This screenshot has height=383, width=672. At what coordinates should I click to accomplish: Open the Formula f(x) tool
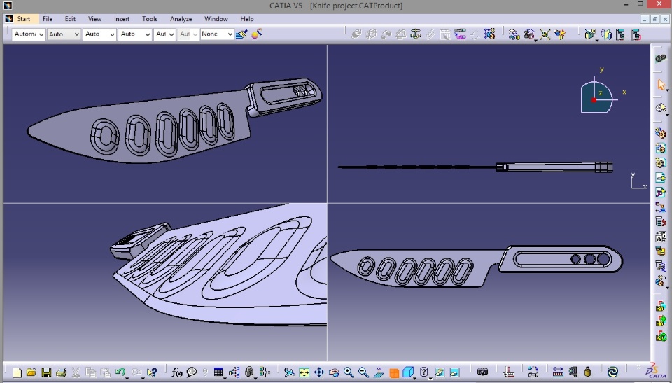176,372
